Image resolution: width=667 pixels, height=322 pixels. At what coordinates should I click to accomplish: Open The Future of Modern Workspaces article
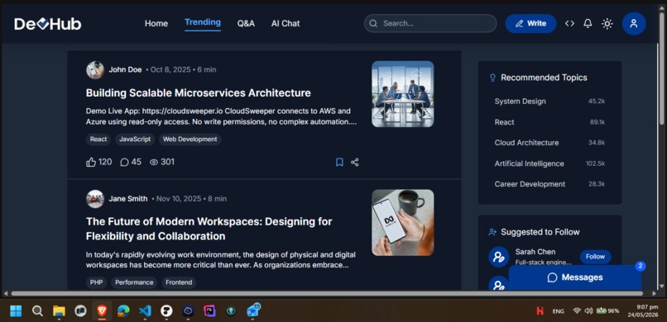click(x=209, y=229)
